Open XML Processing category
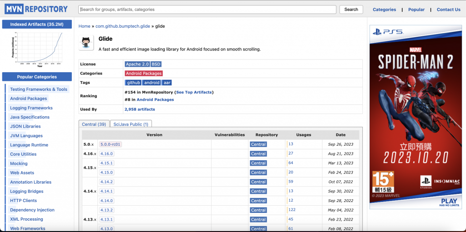 click(x=26, y=219)
